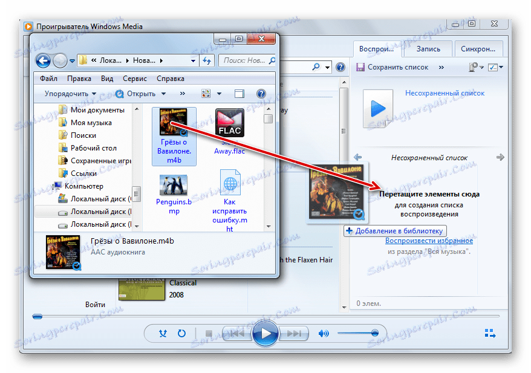The image size is (531, 373).
Task: Click the playlist play placeholder thumbnail
Action: point(378,109)
